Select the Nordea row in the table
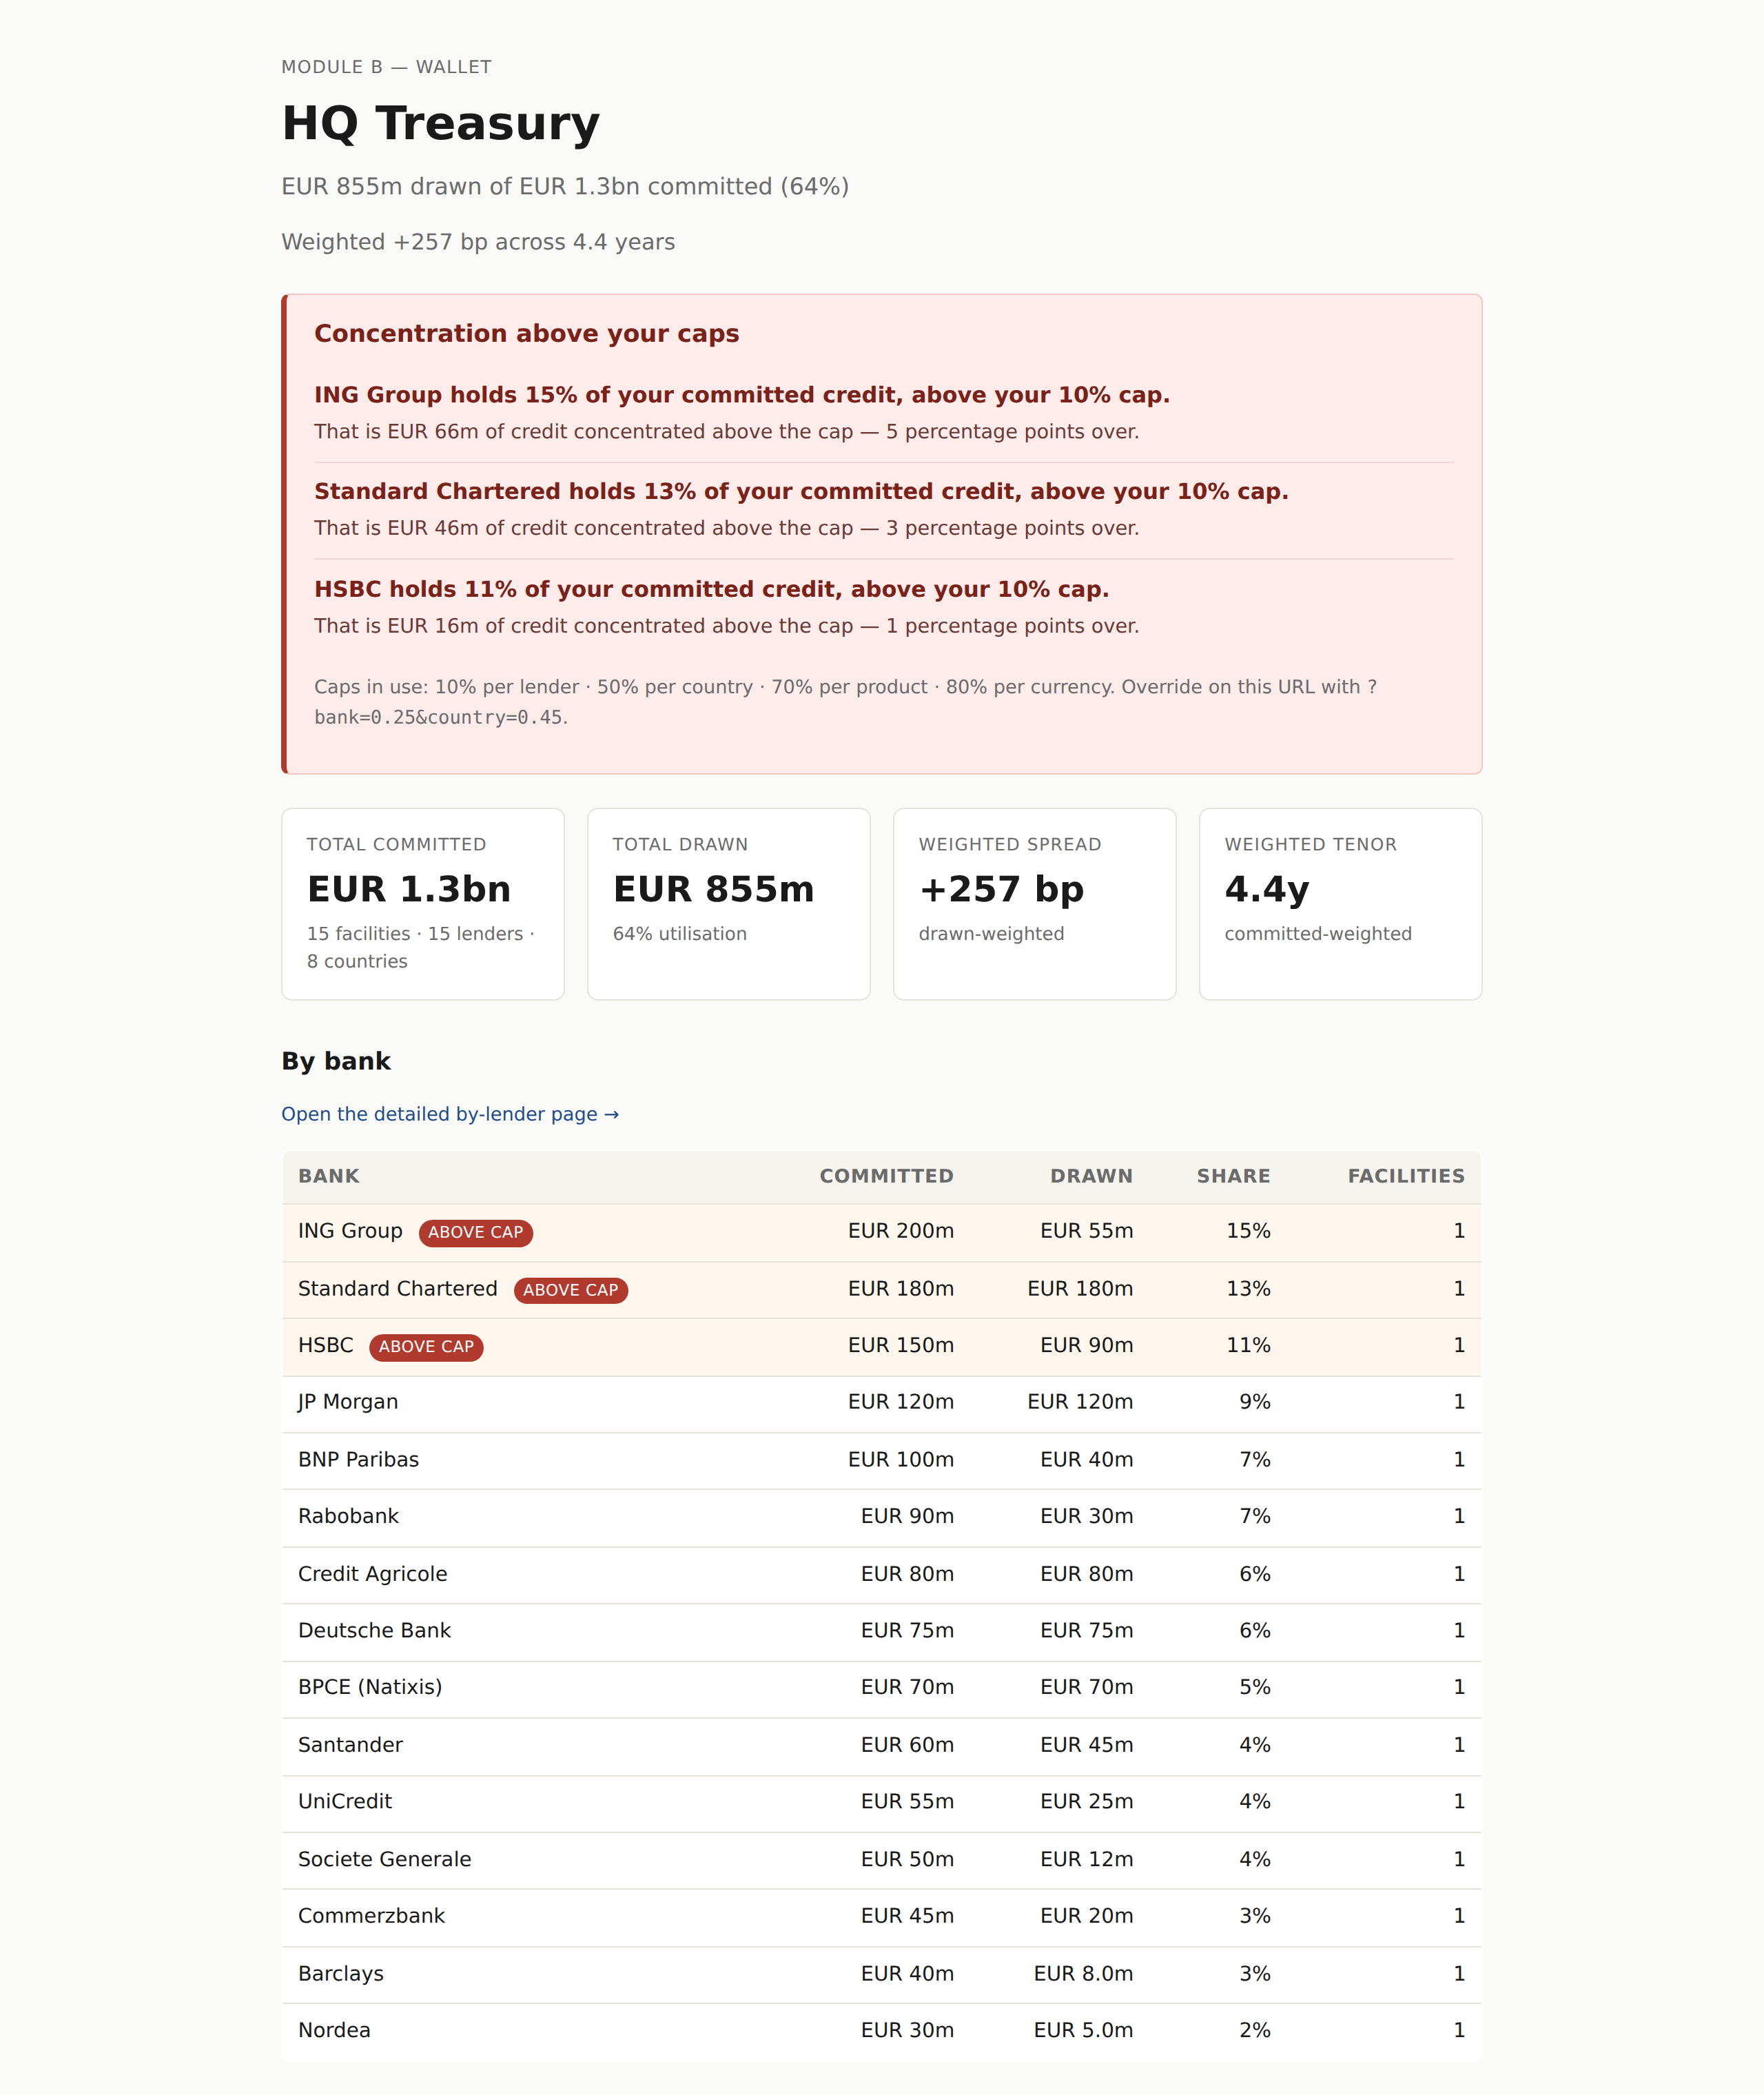 tap(881, 2031)
